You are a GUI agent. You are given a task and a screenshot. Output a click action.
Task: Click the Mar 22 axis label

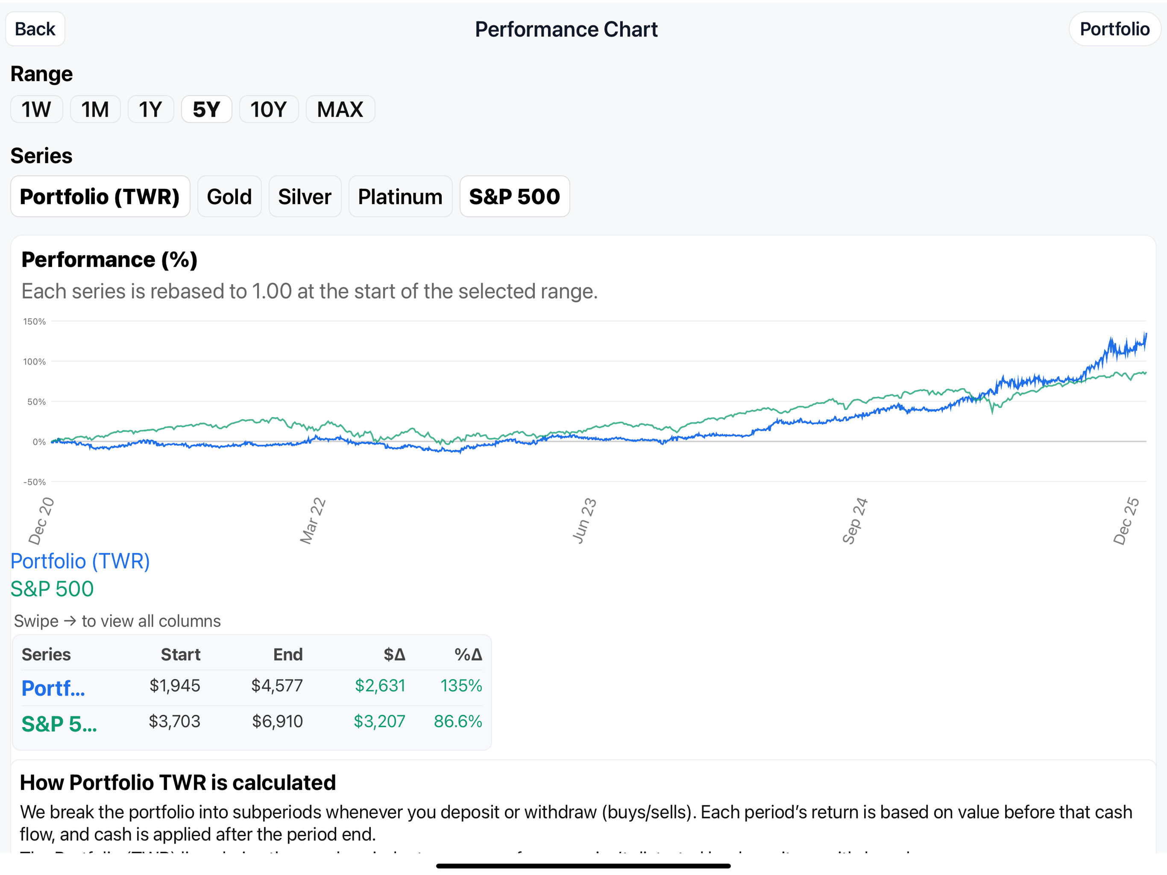[313, 521]
